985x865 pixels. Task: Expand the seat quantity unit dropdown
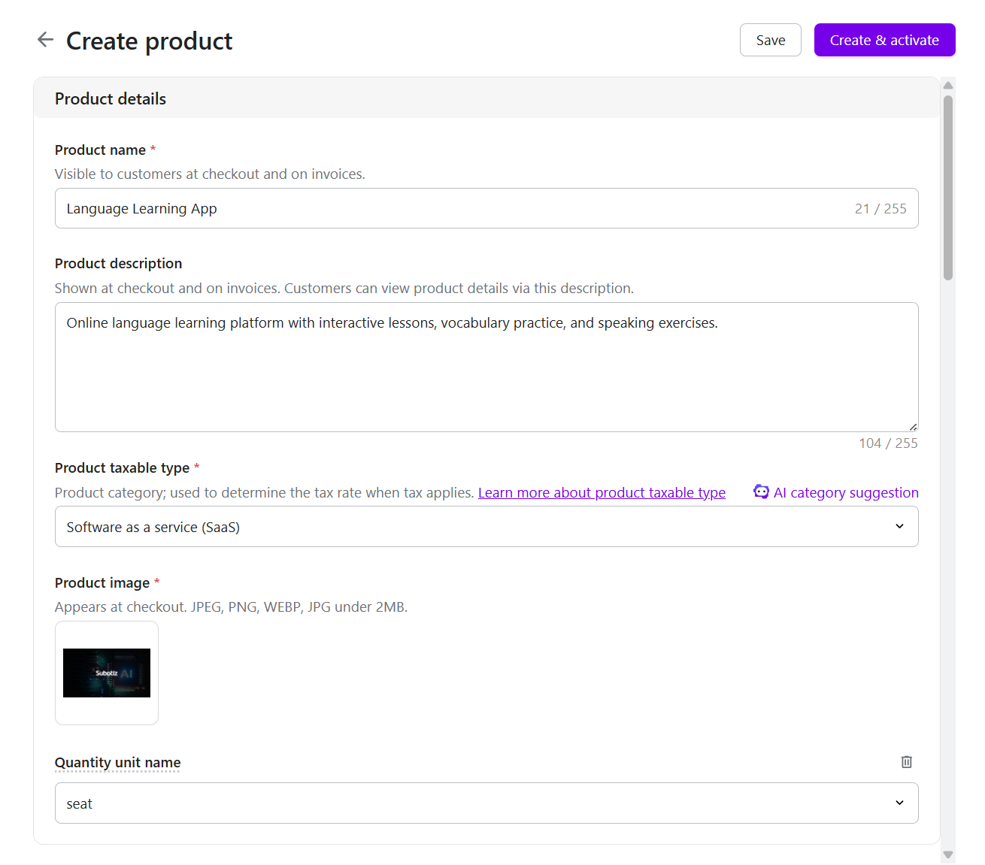486,803
